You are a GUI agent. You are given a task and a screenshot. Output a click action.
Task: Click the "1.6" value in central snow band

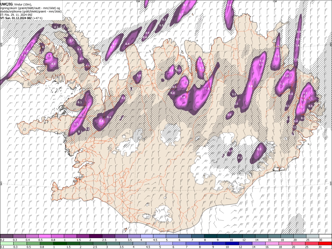coord(207,89)
